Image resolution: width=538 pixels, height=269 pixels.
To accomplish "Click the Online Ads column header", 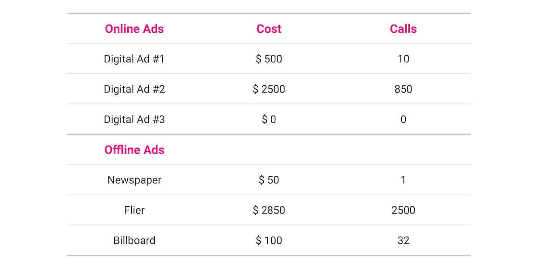I will tap(134, 29).
